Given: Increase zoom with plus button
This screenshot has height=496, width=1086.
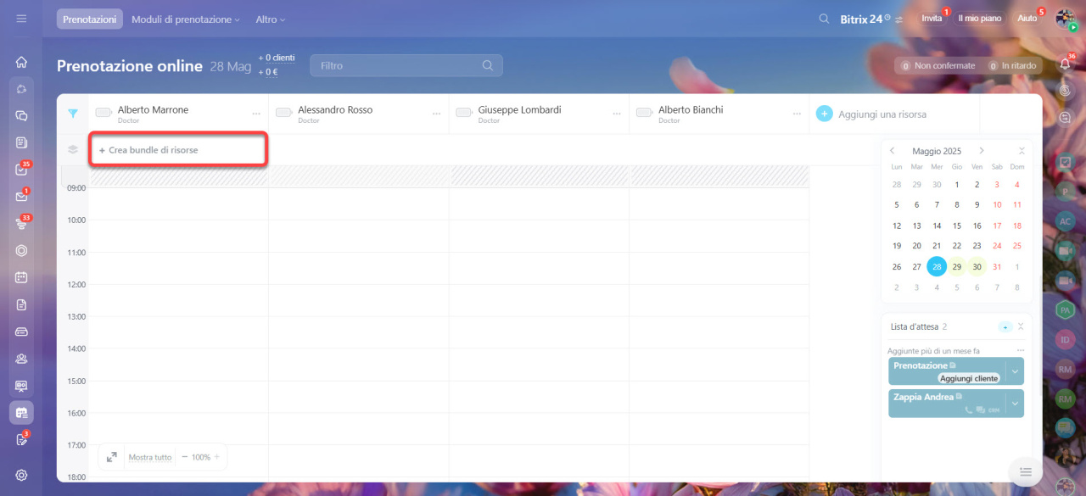Looking at the screenshot, I should click(216, 457).
